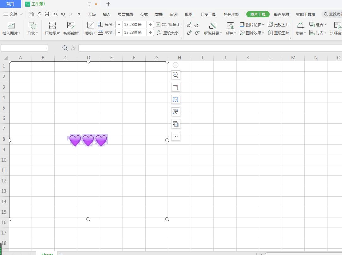342x255 pixels.
Task: Click the crop icon in floating picture toolbar
Action: pos(176,87)
